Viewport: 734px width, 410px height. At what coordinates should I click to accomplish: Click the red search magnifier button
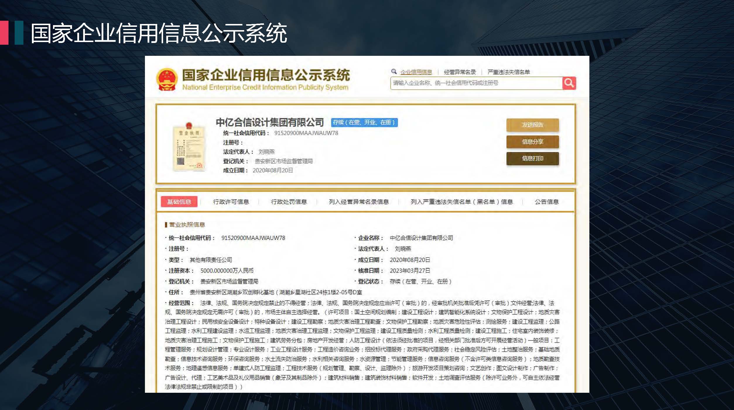coord(569,83)
